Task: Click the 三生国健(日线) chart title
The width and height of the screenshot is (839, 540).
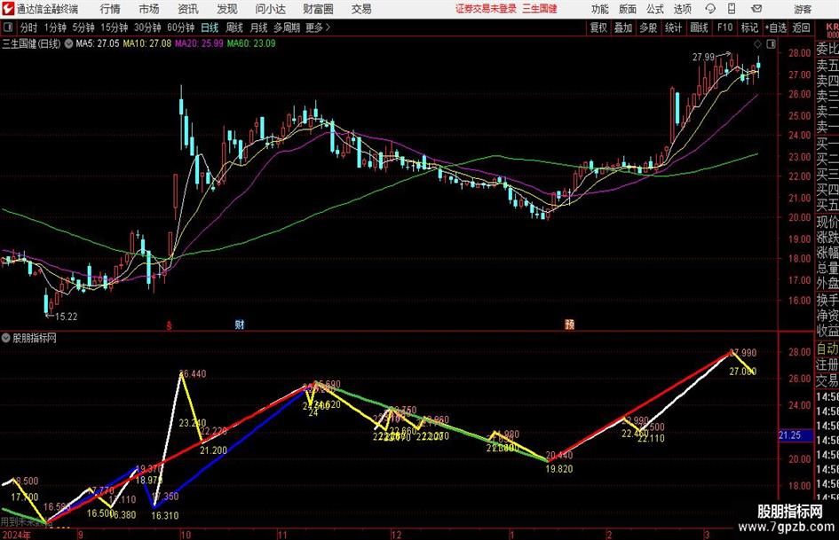Action: coord(31,43)
